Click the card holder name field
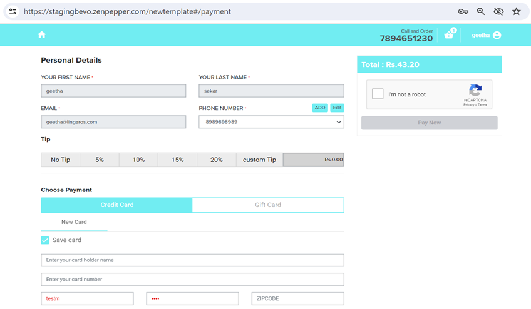Screen dimensions: 531x309 click(192, 260)
